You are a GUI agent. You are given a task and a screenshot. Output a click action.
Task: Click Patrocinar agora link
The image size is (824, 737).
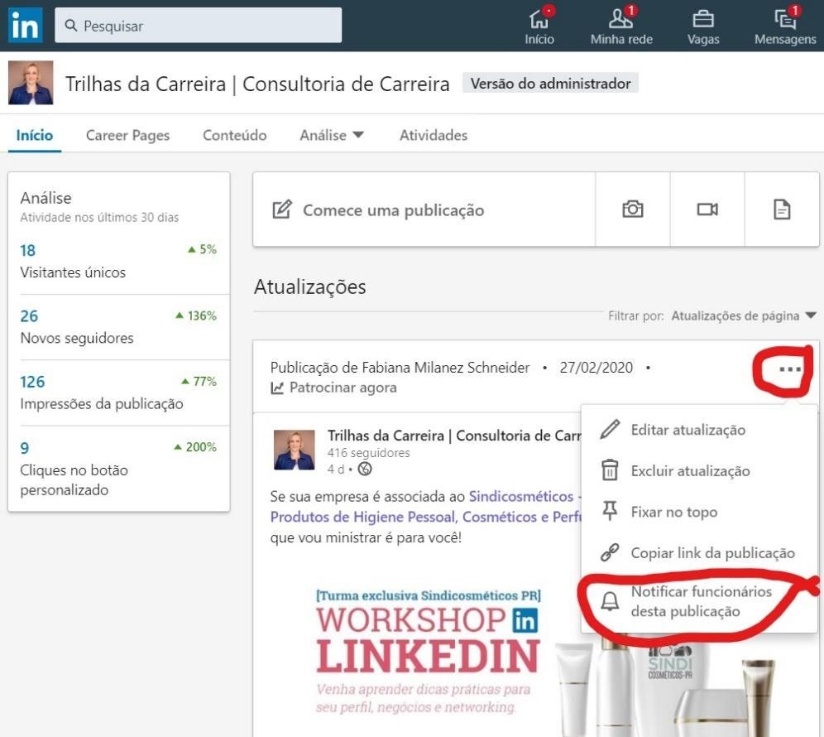(x=343, y=388)
